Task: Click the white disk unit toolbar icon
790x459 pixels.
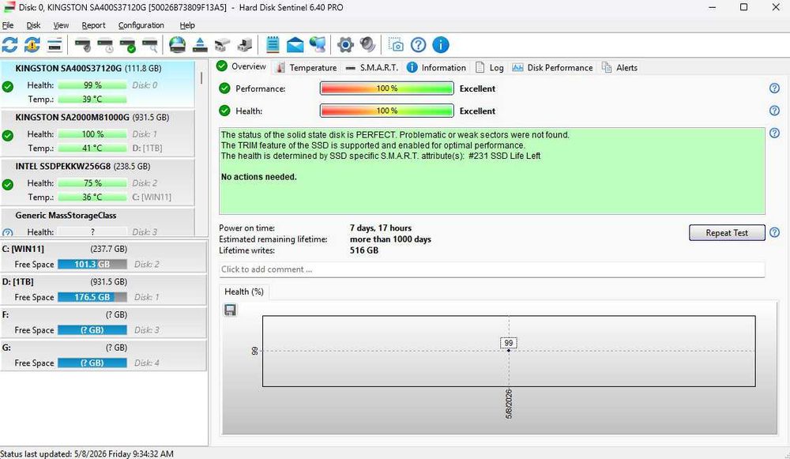Action: 222,45
